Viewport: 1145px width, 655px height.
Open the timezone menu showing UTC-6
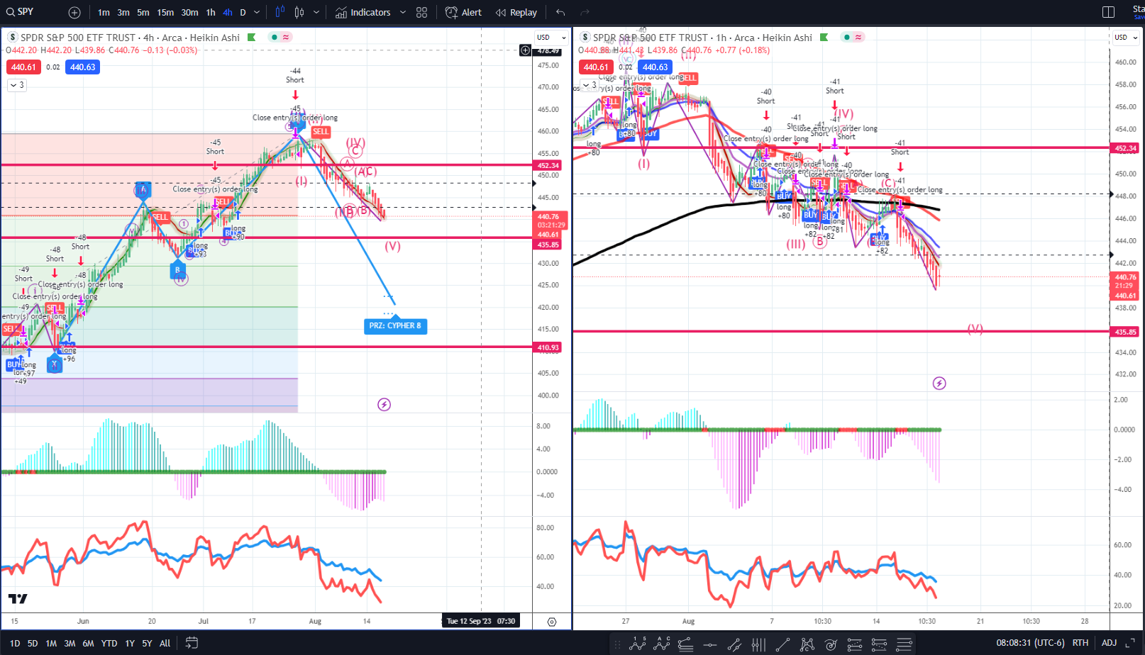pos(1030,643)
